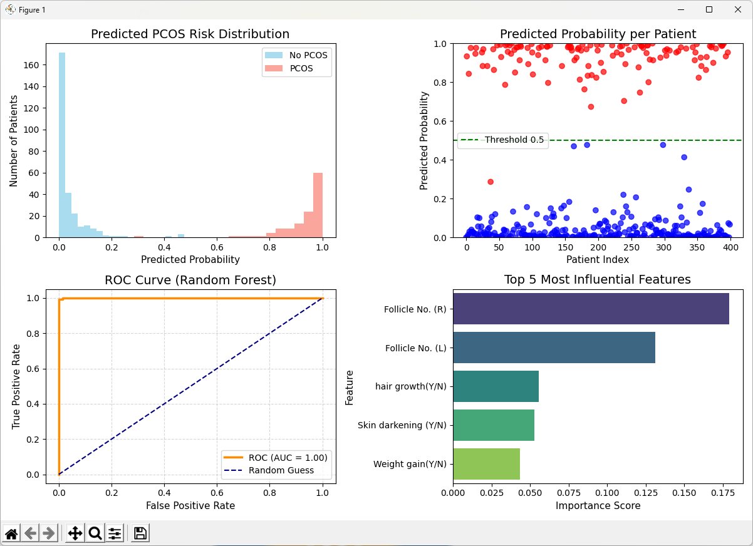
Task: Save the figure with the floppy disk icon
Action: tap(140, 533)
